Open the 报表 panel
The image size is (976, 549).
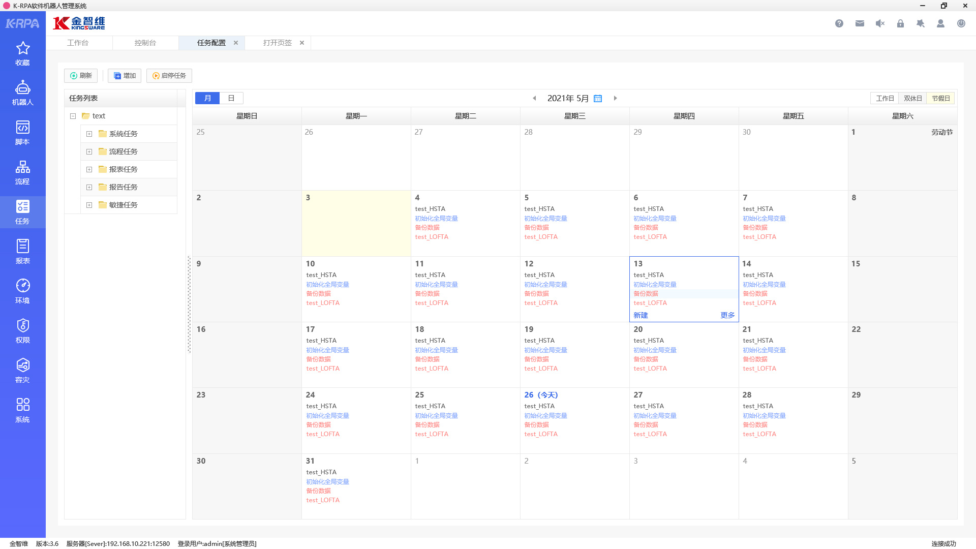click(x=23, y=252)
